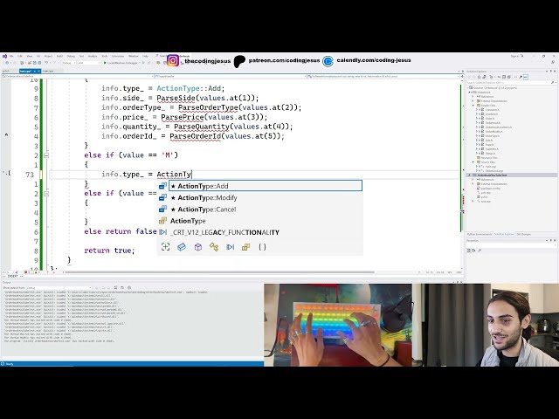
Task: Click Solution Explorer Show All Files icon
Action: 509,77
